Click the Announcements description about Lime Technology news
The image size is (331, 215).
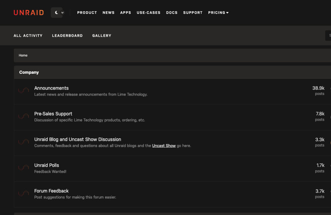coord(91,94)
